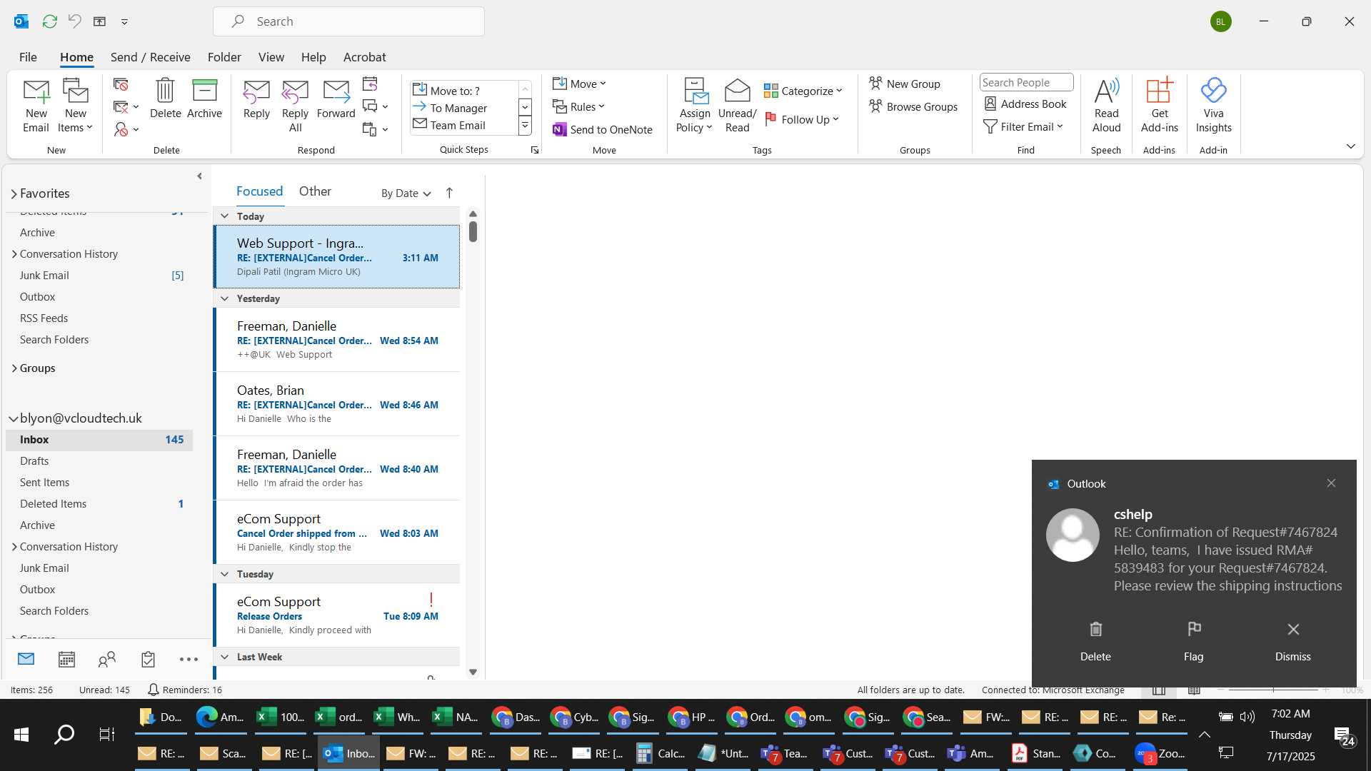
Task: Click Reply All in the ribbon
Action: click(x=295, y=106)
